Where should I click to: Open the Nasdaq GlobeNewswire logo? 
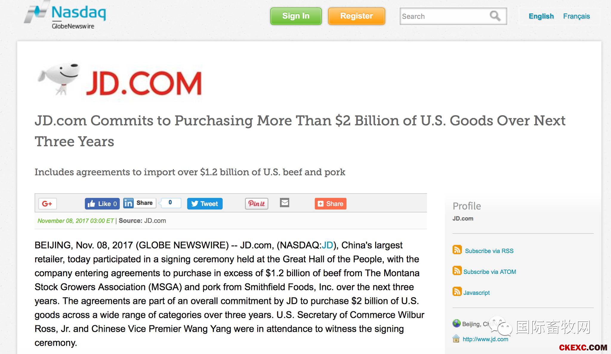65,15
